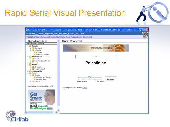The height and width of the screenshot is (127, 170).
Task: Click the Get Smart MindManager advertisement
Action: click(42, 100)
